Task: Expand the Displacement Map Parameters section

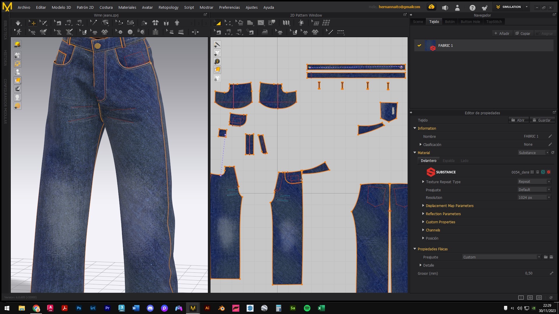Action: click(423, 206)
